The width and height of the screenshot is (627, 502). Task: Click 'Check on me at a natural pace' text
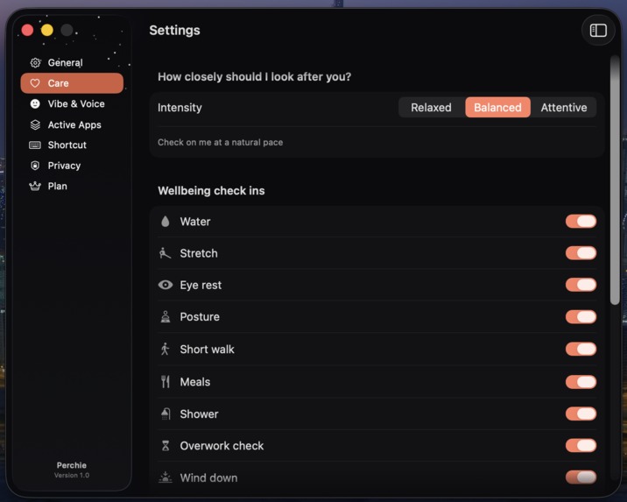coord(220,143)
